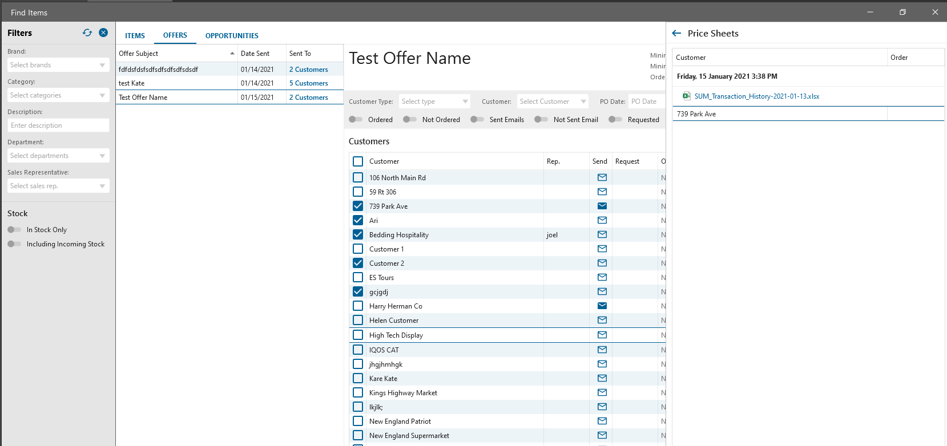Click the send email icon for Ari
947x446 pixels.
coord(602,220)
